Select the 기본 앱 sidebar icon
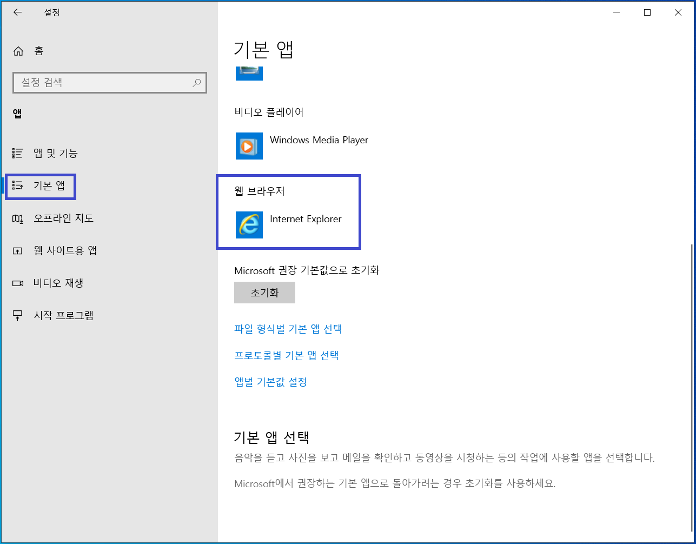The height and width of the screenshot is (544, 696). (x=18, y=186)
